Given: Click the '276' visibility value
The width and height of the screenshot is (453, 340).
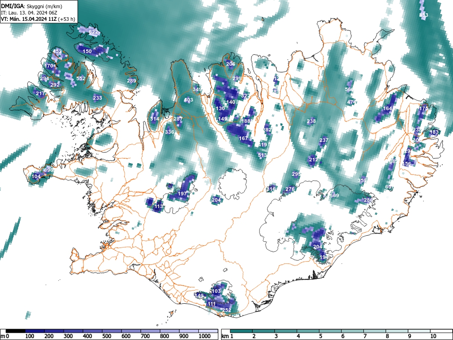Looking at the screenshot, I should 290,189.
